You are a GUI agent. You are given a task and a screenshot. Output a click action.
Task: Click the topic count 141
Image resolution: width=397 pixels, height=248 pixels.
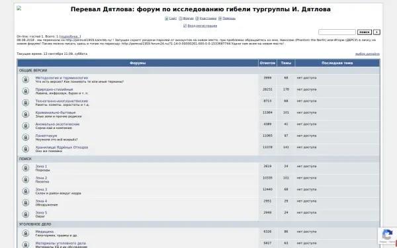pyautogui.click(x=286, y=147)
